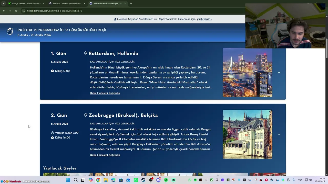This screenshot has height=184, width=328.
Task: Open the Bruges canal house photo
Action: (247, 134)
